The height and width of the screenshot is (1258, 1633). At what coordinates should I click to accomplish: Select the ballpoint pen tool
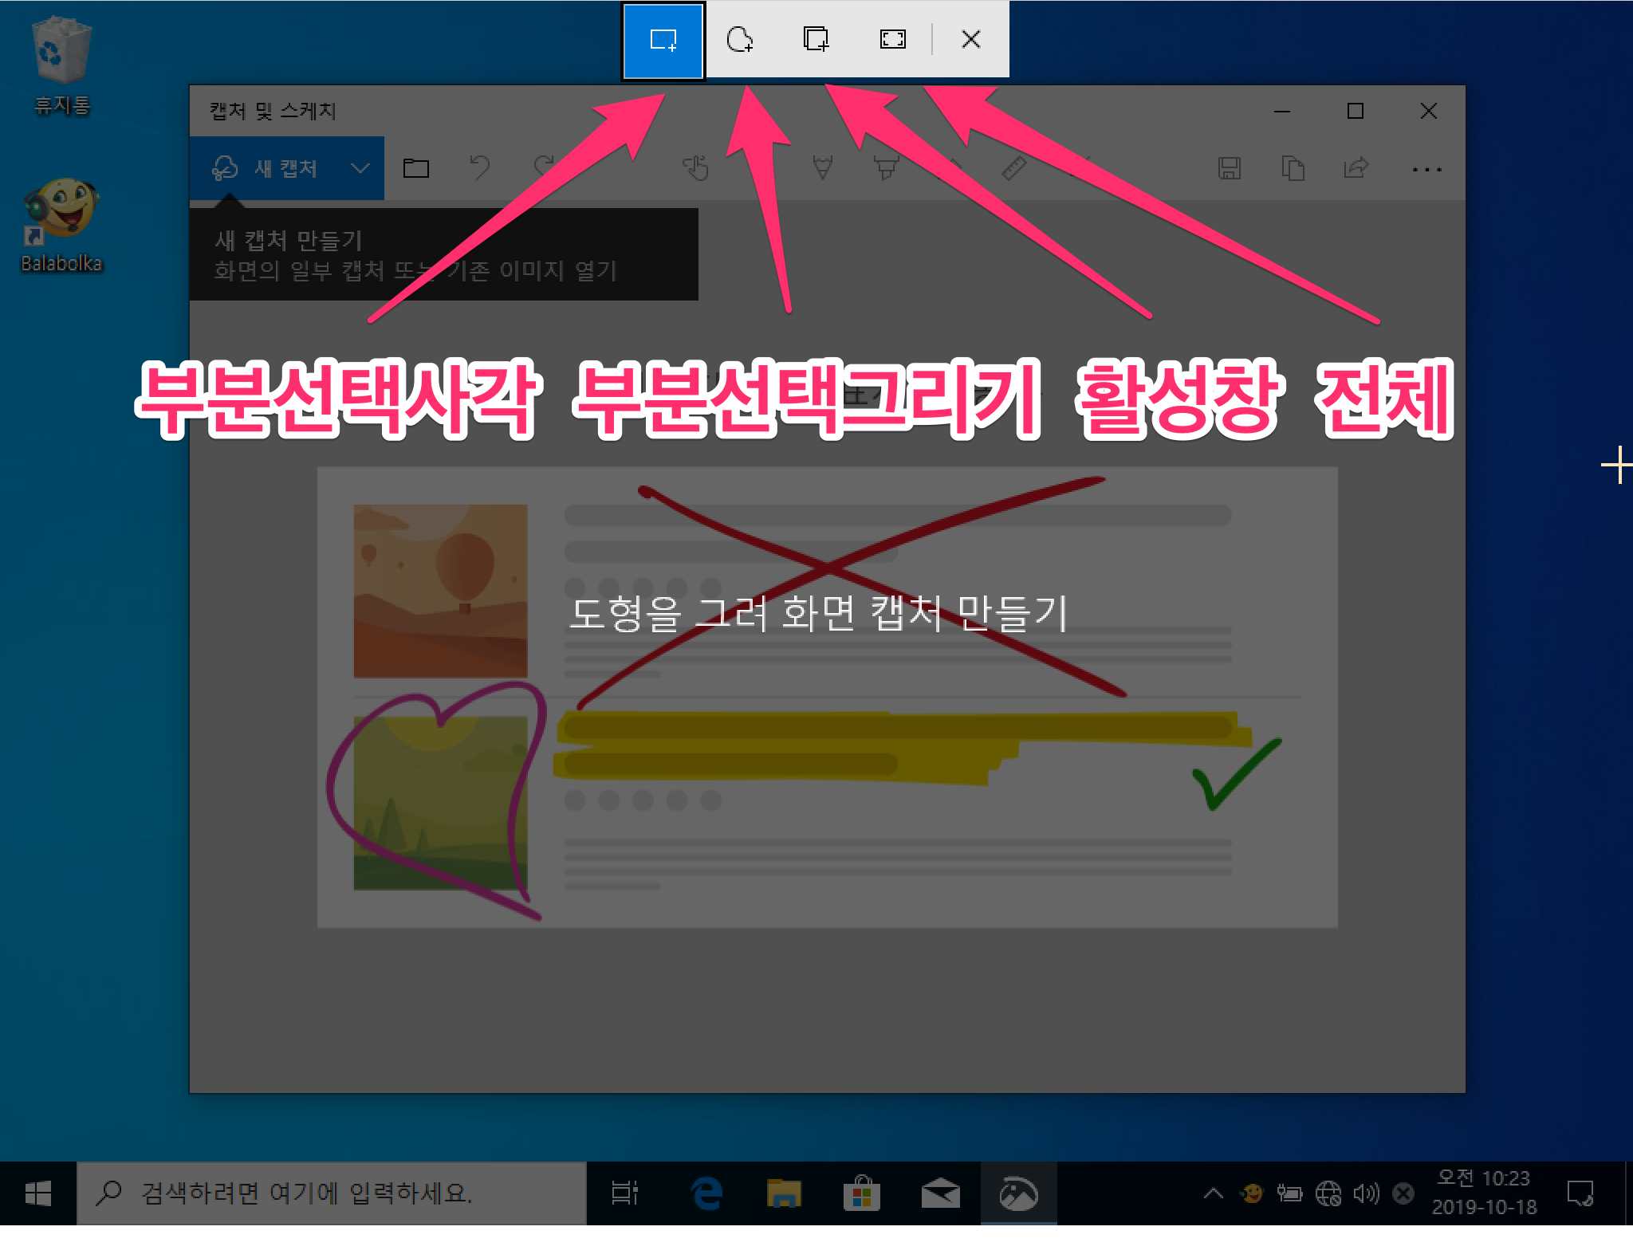tap(822, 168)
